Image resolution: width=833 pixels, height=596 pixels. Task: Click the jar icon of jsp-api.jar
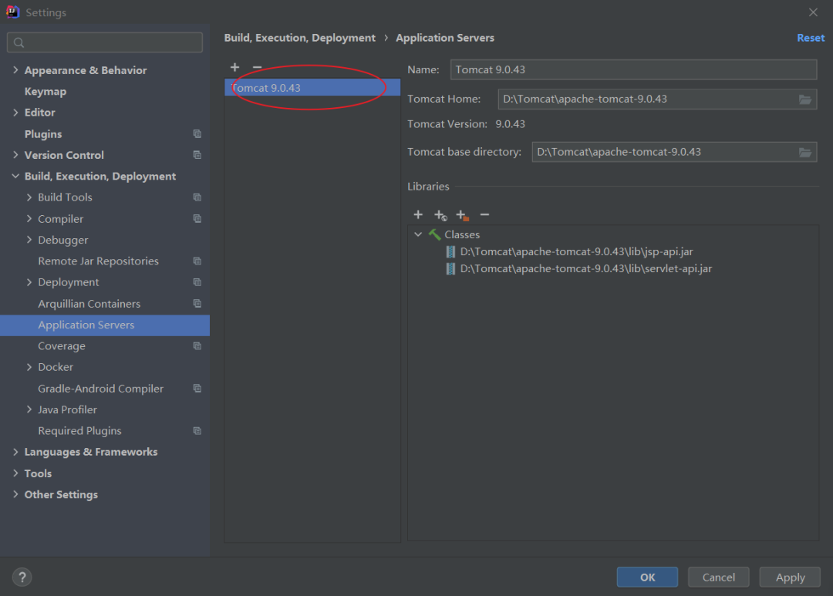click(x=450, y=252)
